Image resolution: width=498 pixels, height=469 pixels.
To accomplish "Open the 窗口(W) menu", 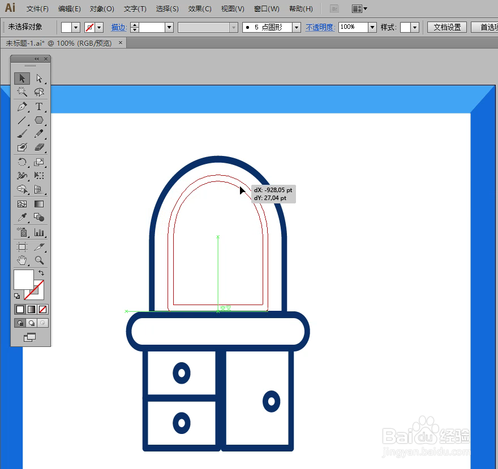I will click(267, 9).
